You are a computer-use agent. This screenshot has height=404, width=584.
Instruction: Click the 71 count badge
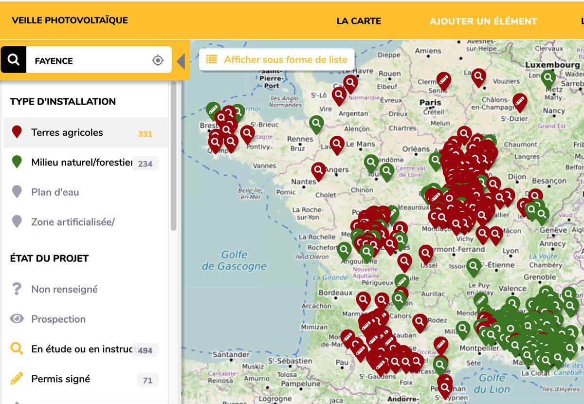pos(147,380)
